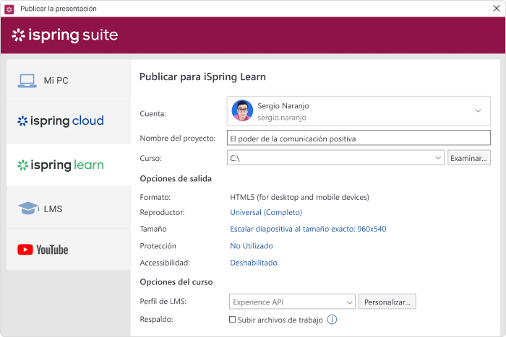
Task: Enable Subir archivos de trabajo checkbox
Action: click(x=232, y=320)
